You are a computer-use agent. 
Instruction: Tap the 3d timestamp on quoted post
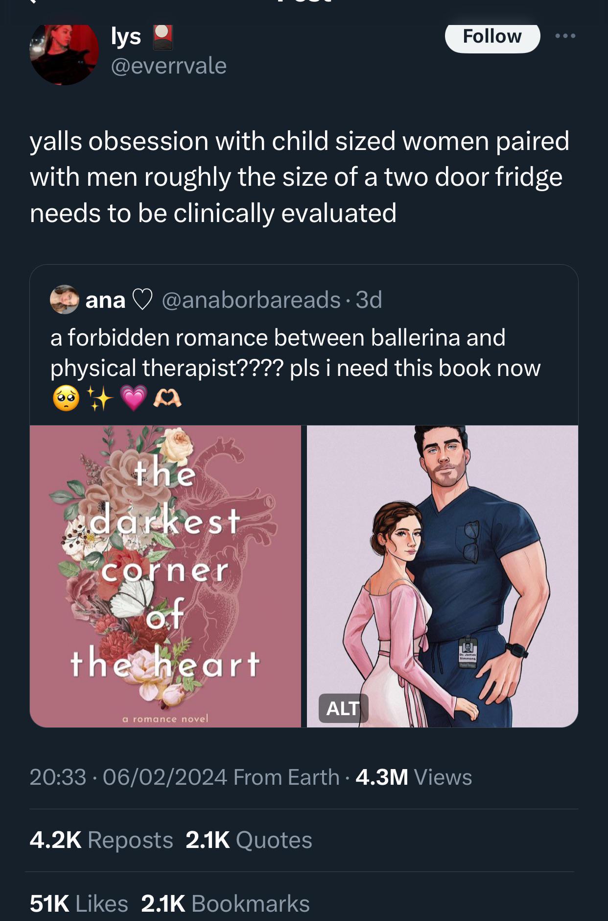[369, 299]
